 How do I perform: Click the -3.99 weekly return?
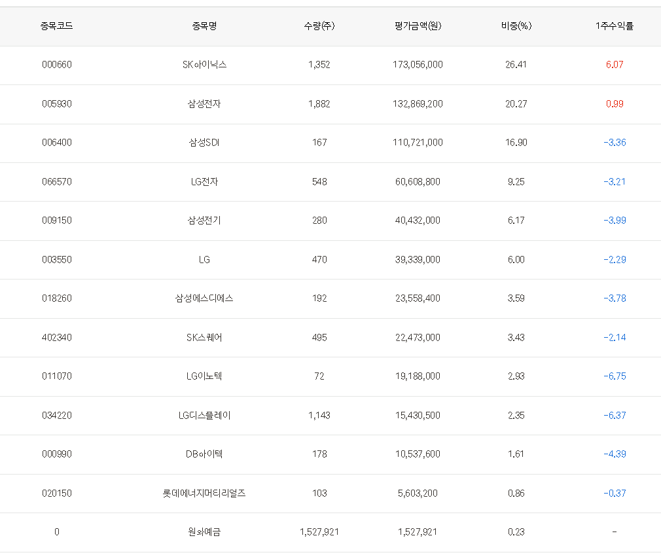tap(615, 221)
